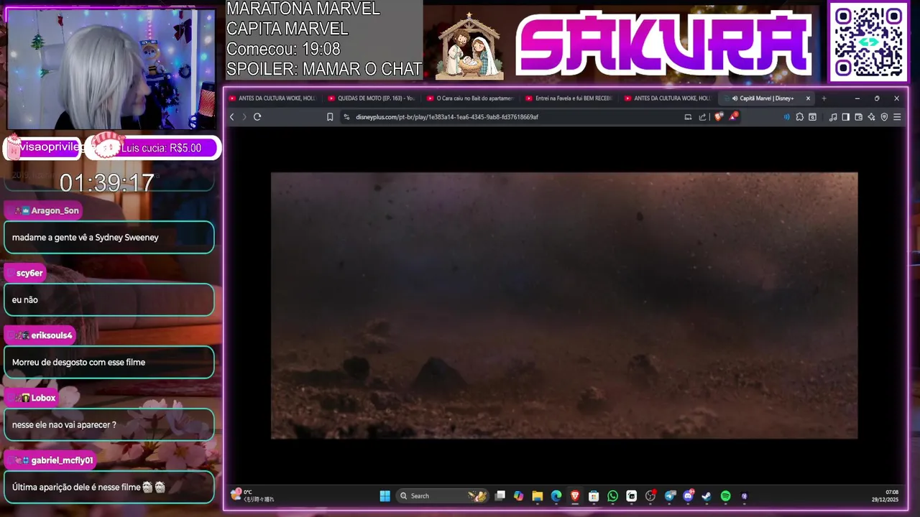
Task: Open the clock and date 29/12/2025
Action: [885, 495]
